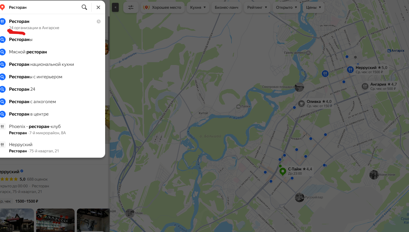Click the fork-knife icon beside Phoenix suggestion
This screenshot has height=232, width=409.
[3, 127]
